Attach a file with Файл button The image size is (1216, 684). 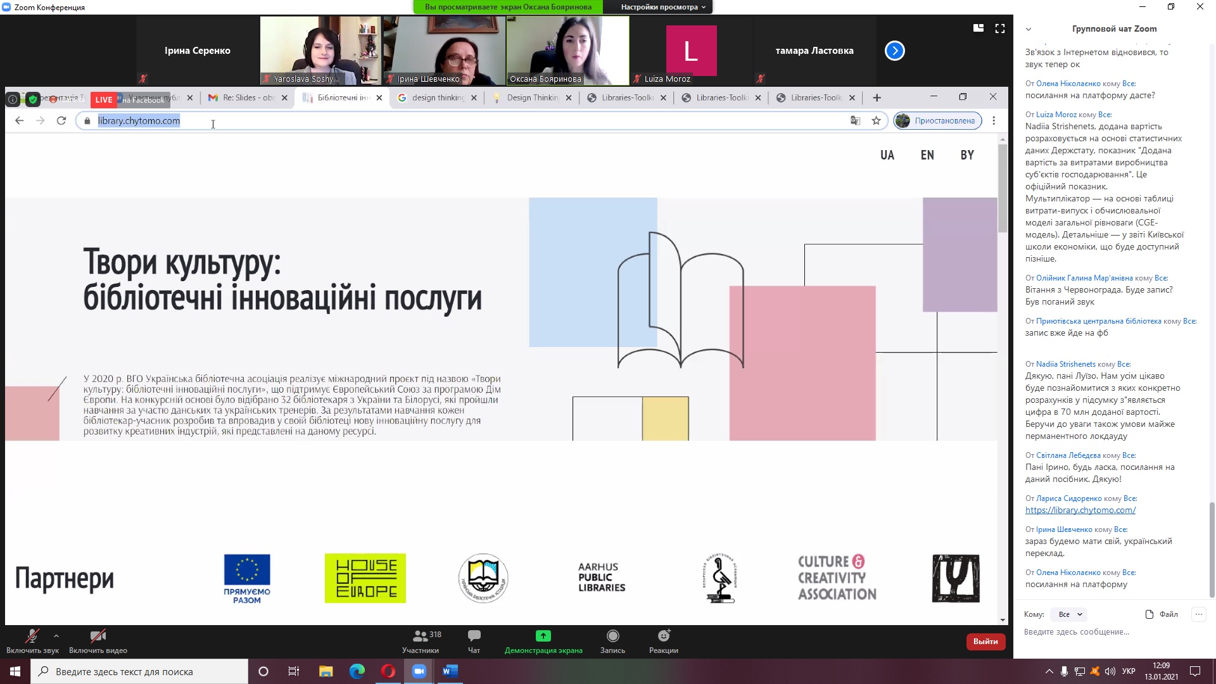1162,614
